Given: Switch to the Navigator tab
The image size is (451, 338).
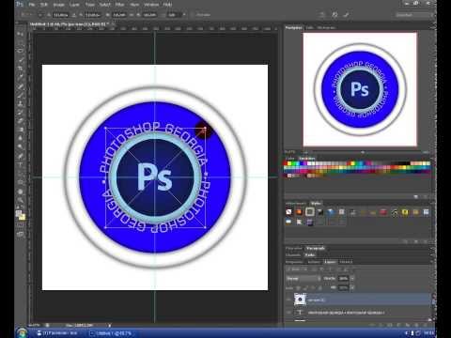Looking at the screenshot, I should pos(293,27).
